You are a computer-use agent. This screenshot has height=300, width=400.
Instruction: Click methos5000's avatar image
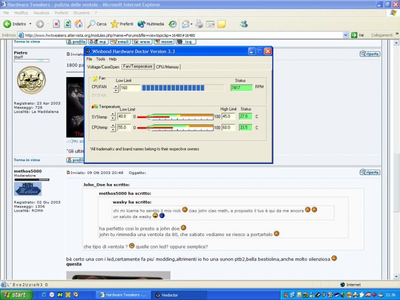[27, 189]
